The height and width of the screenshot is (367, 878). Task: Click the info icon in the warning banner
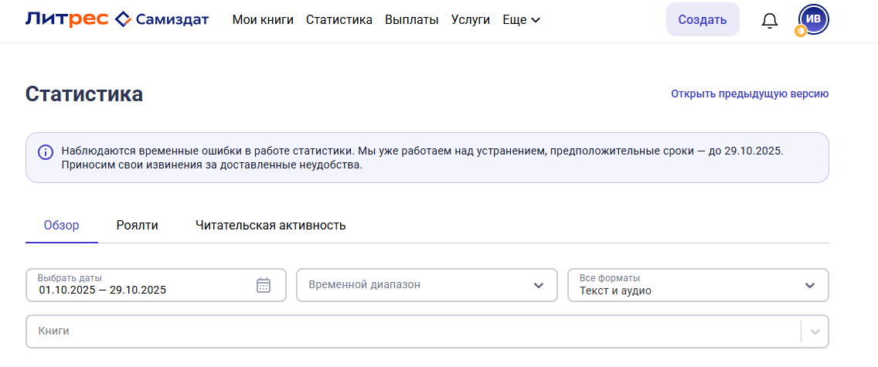(46, 151)
